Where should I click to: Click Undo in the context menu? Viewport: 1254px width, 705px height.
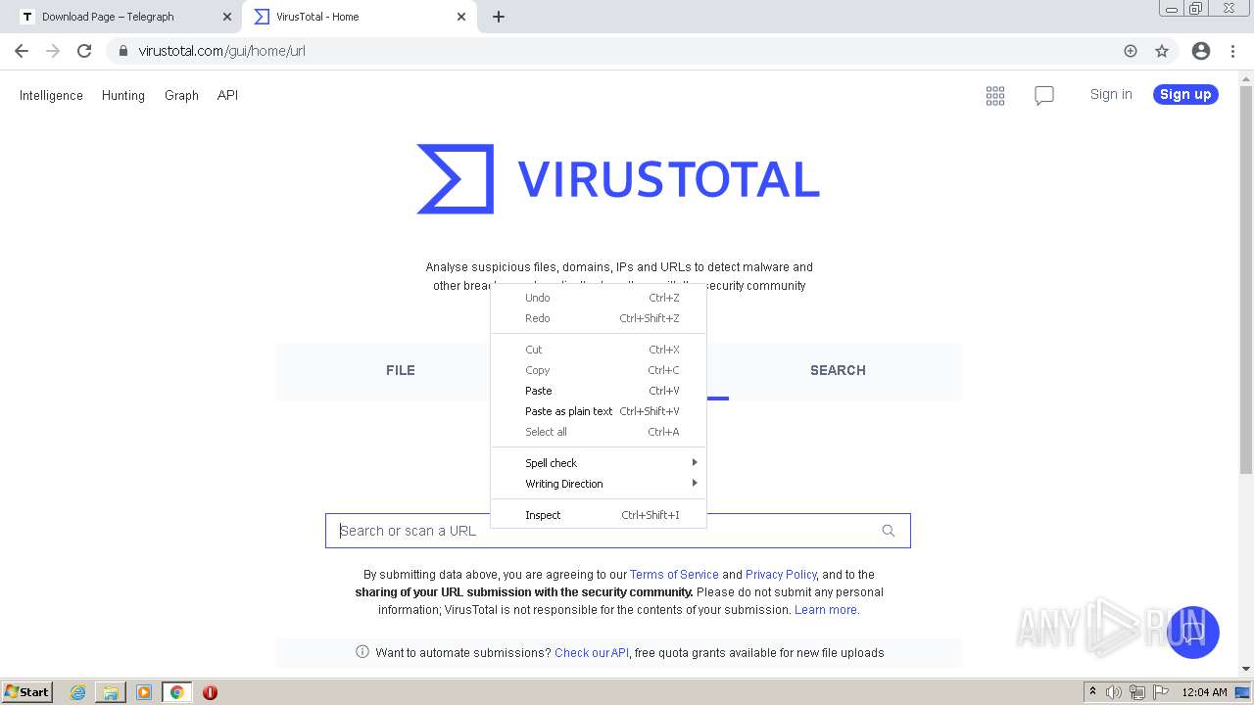point(599,298)
